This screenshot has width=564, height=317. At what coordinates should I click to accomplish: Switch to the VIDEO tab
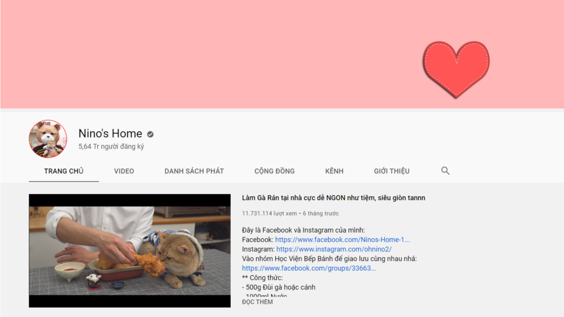[124, 171]
